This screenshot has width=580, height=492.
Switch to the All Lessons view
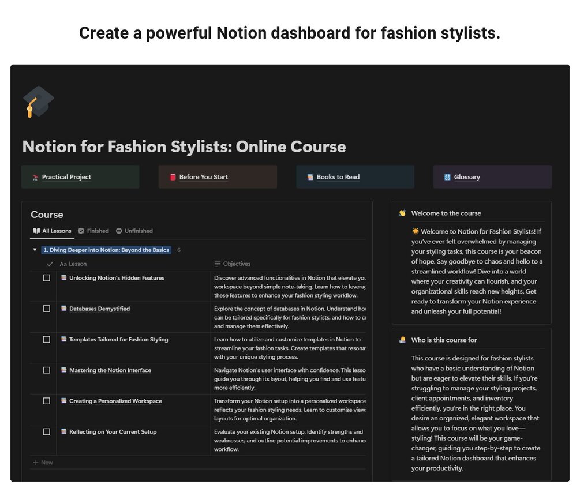click(52, 231)
